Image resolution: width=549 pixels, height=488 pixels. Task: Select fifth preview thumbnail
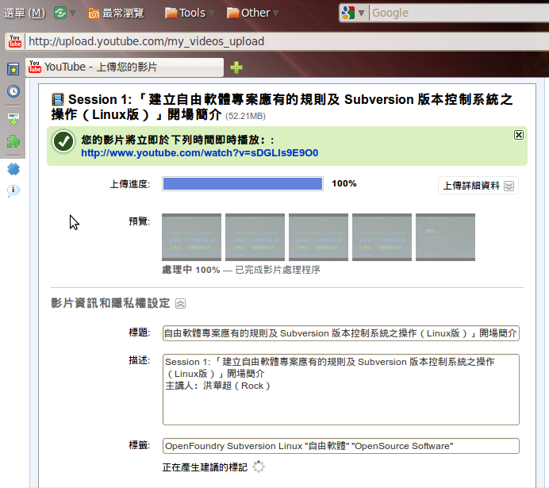tap(445, 237)
